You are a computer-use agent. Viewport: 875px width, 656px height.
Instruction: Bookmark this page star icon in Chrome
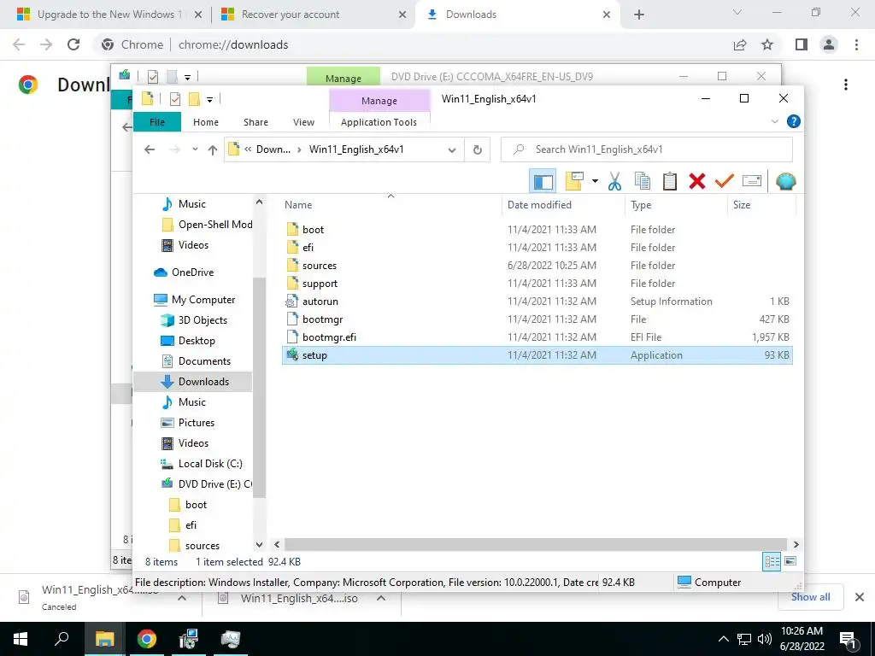click(x=767, y=44)
